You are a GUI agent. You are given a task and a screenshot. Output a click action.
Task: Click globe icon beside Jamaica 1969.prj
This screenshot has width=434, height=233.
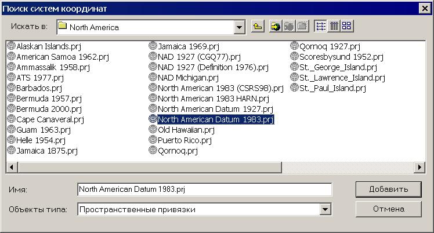153,45
